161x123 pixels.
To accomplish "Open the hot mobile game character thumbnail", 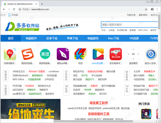I will [x=146, y=114].
